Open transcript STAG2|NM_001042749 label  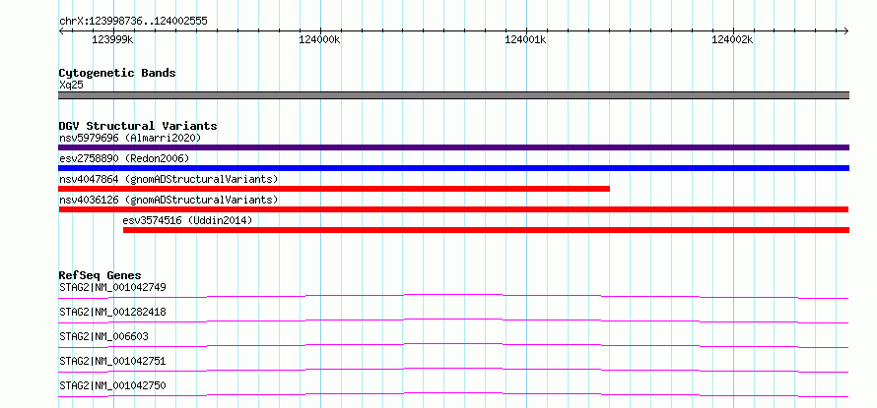click(112, 287)
